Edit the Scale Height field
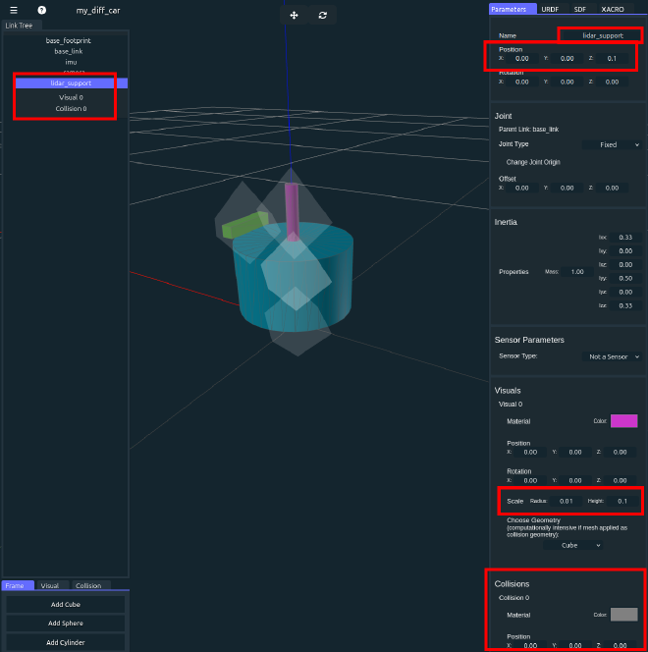The image size is (648, 652). (x=622, y=501)
